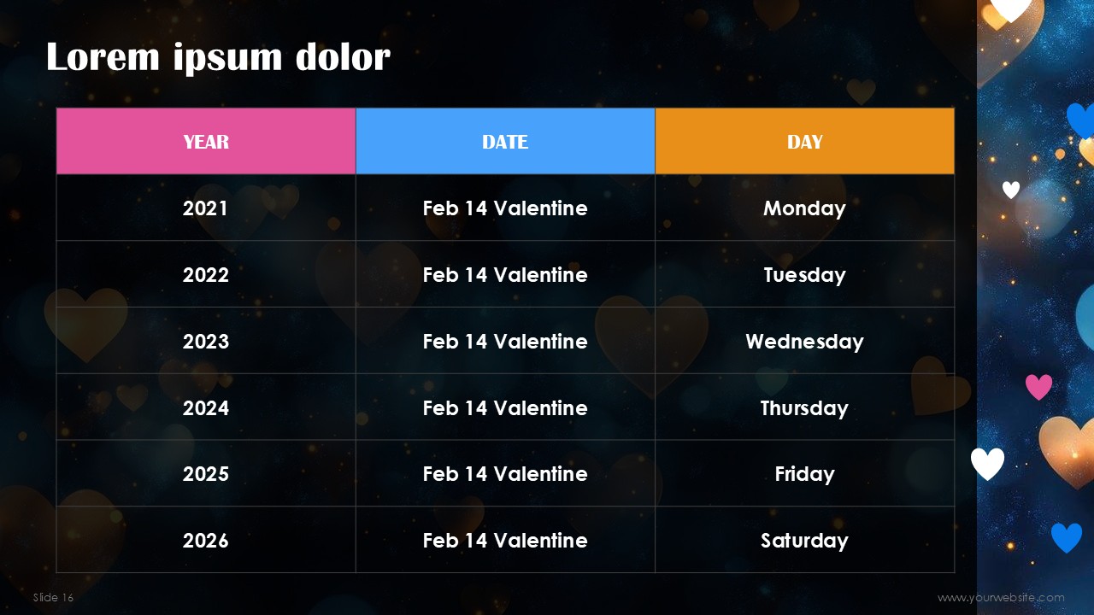
Task: Select the Saturday cell
Action: point(804,540)
